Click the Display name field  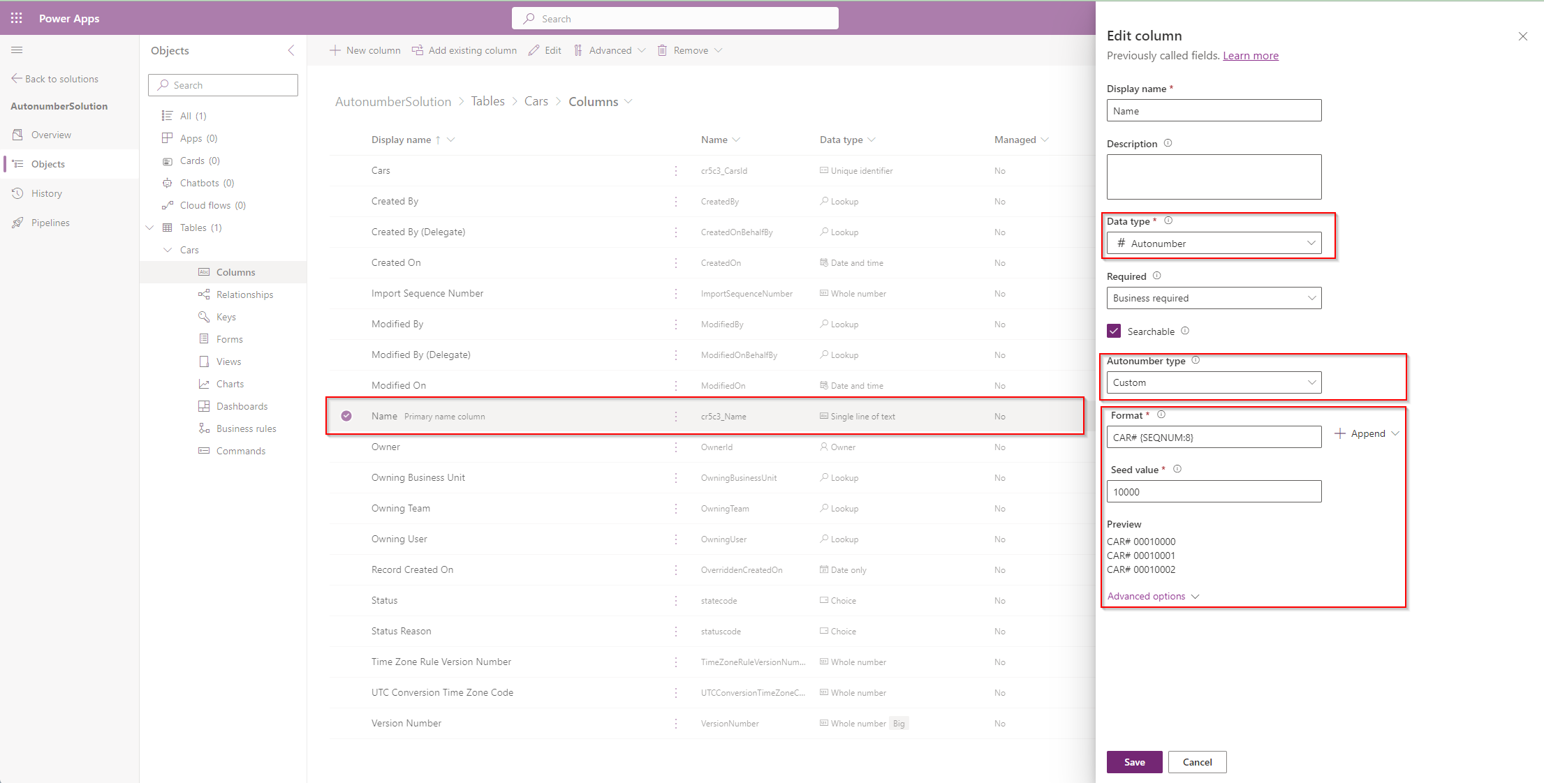click(x=1214, y=110)
